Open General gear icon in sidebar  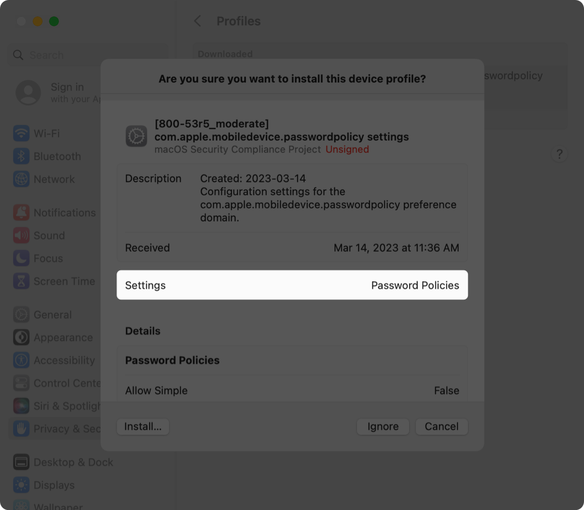(x=21, y=314)
